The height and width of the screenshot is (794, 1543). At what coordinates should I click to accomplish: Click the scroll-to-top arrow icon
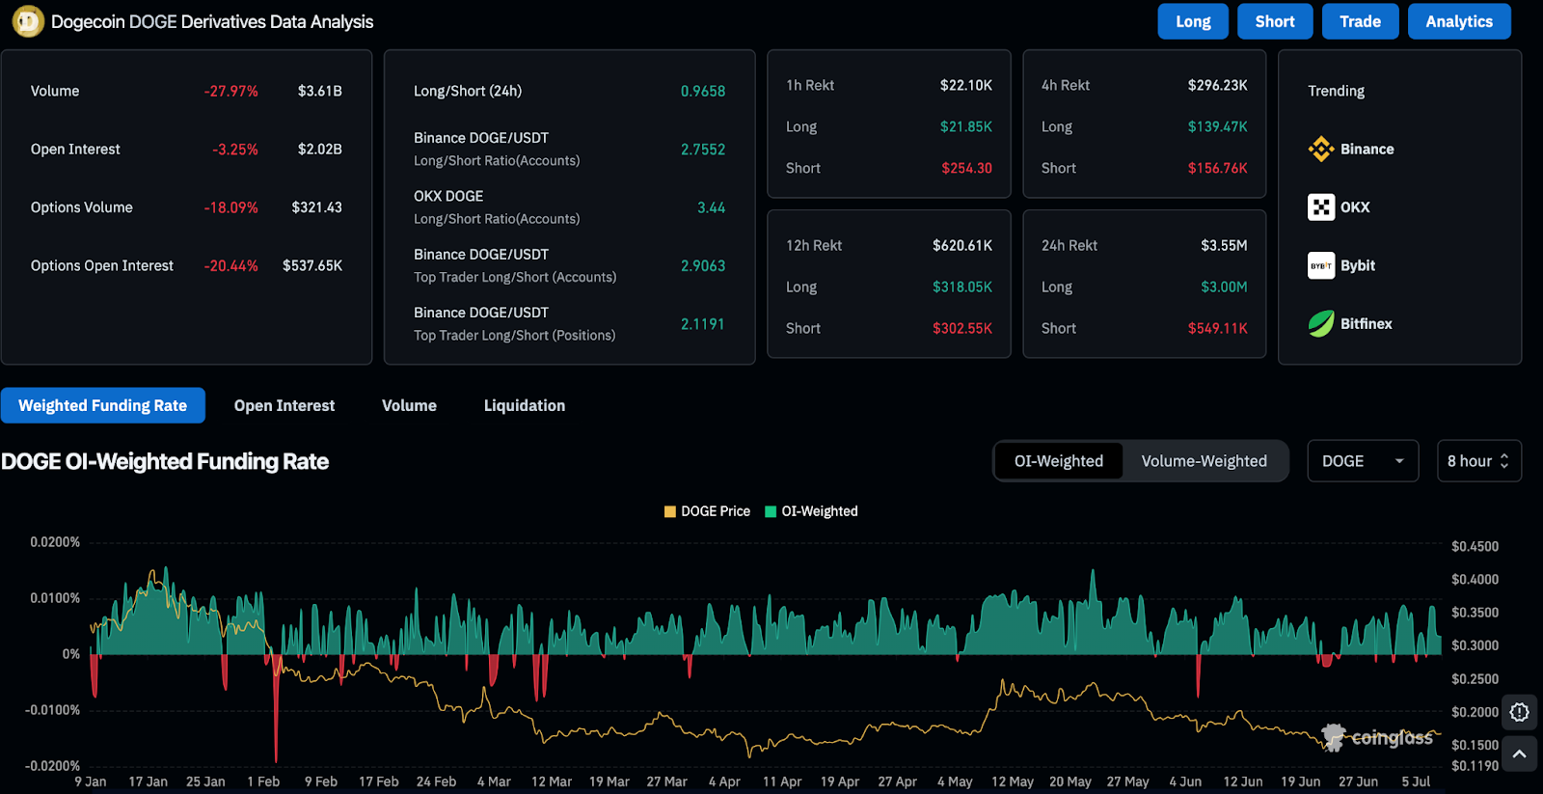tap(1520, 754)
